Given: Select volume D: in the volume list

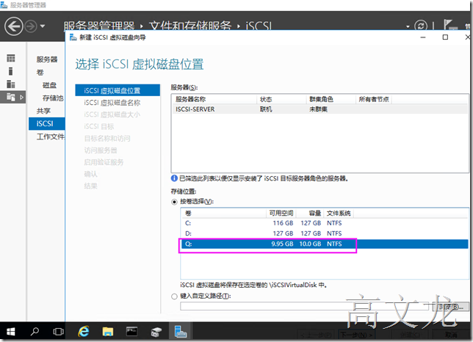Looking at the screenshot, I should pos(325,233).
